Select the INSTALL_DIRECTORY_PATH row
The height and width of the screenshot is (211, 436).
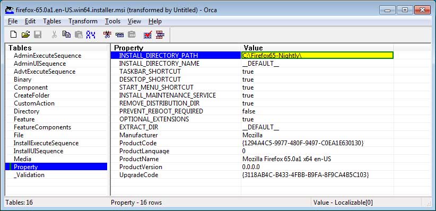[x=176, y=55]
